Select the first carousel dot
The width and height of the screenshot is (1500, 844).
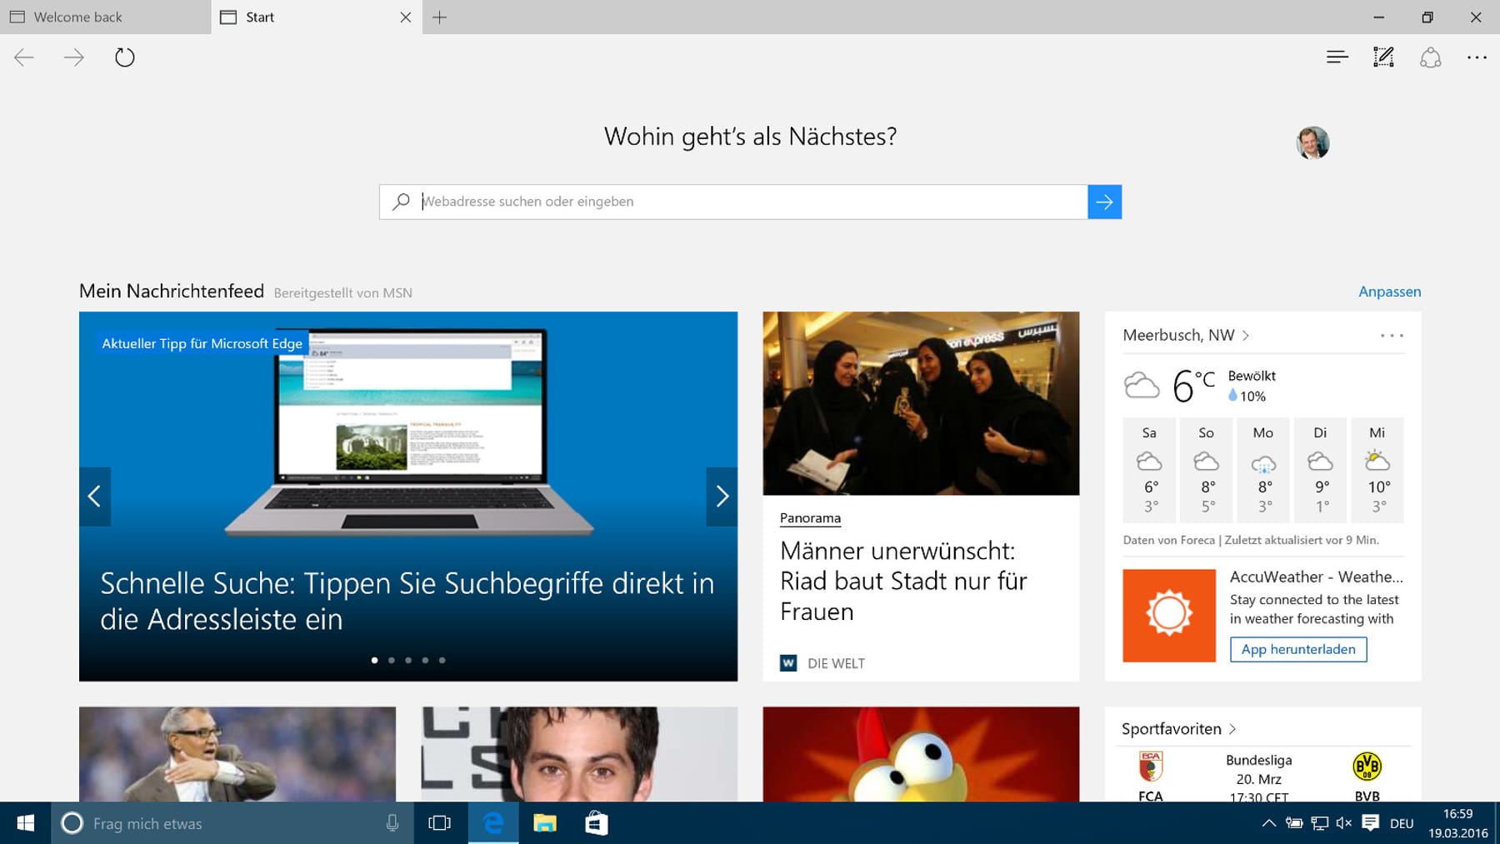[374, 660]
